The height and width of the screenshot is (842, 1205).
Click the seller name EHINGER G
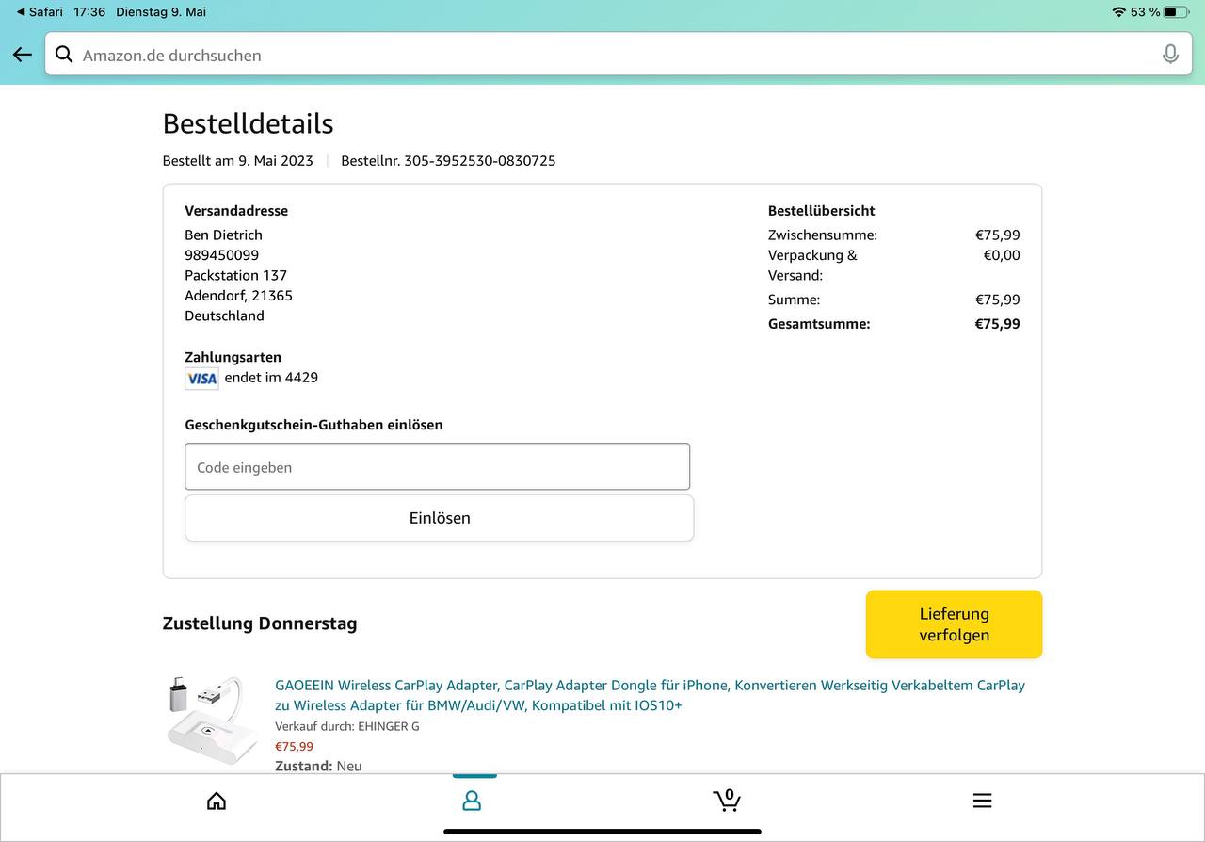tap(388, 726)
